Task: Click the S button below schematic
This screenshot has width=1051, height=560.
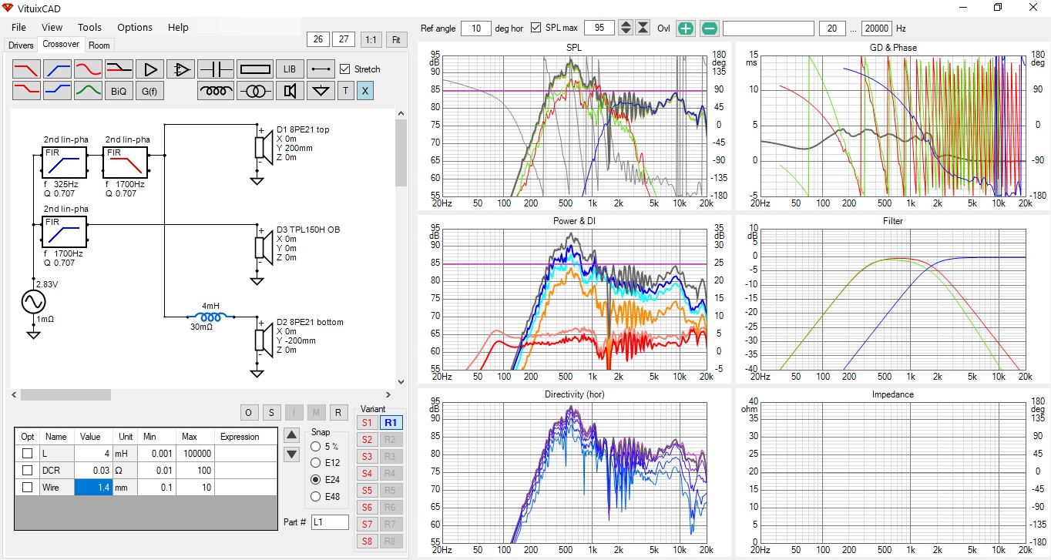Action: (271, 413)
